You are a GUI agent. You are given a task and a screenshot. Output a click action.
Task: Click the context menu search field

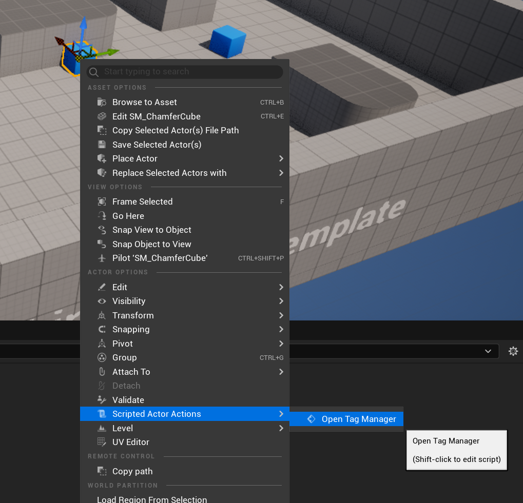[190, 72]
